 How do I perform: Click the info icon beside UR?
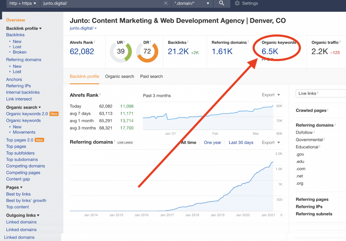(124, 41)
